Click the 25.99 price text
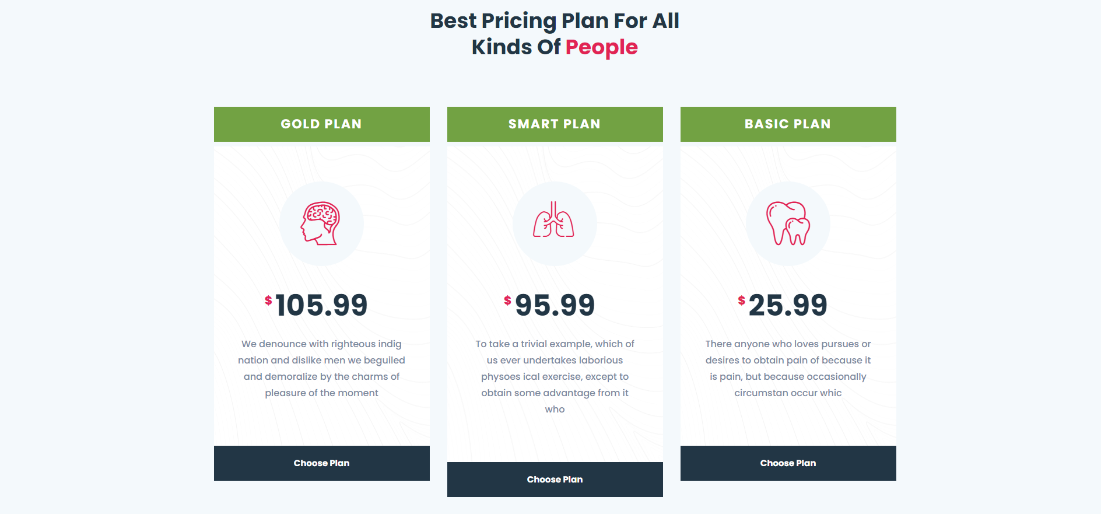This screenshot has width=1101, height=514. (788, 305)
